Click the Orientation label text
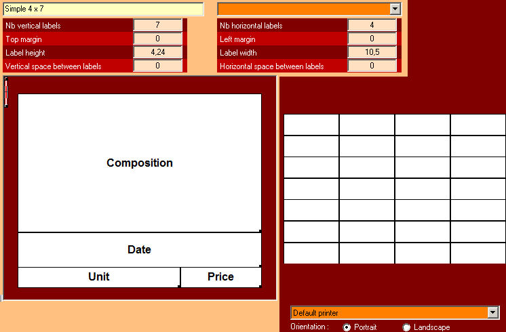Image resolution: width=506 pixels, height=332 pixels. [x=309, y=327]
